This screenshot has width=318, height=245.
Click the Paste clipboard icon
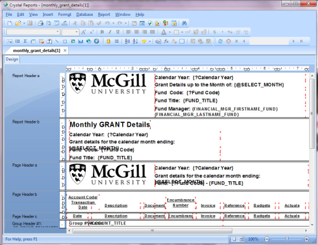(91, 23)
